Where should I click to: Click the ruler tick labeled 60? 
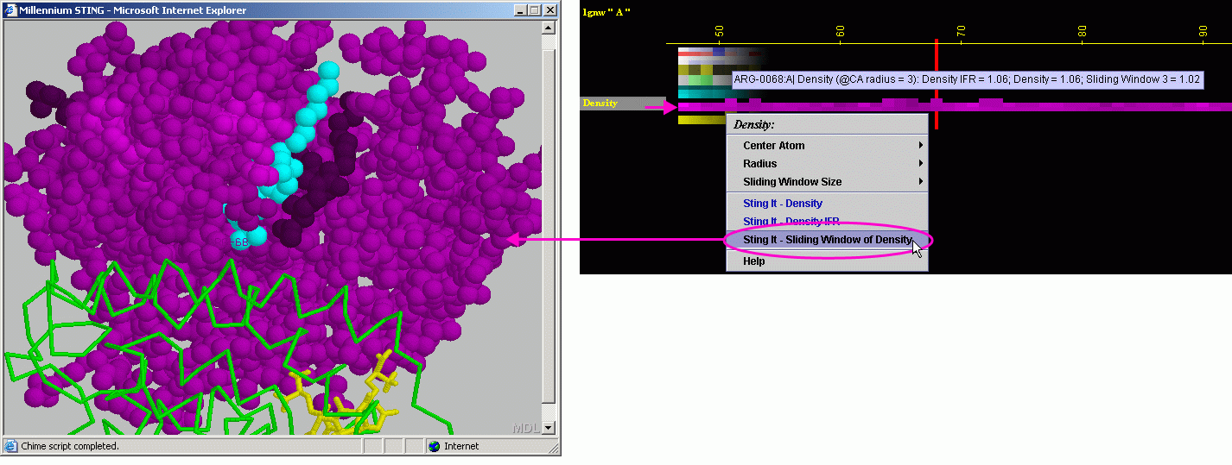(841, 31)
